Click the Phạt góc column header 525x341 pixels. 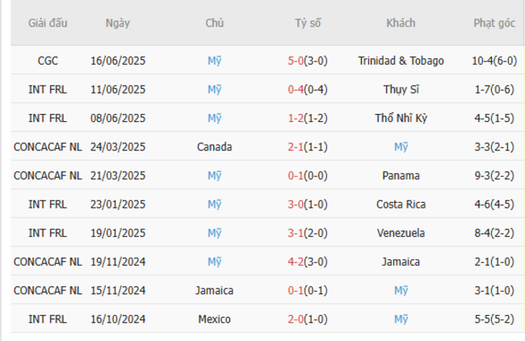[494, 23]
